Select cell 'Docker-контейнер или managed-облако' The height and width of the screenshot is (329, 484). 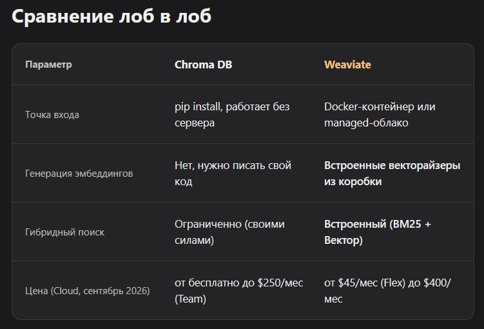(x=380, y=115)
